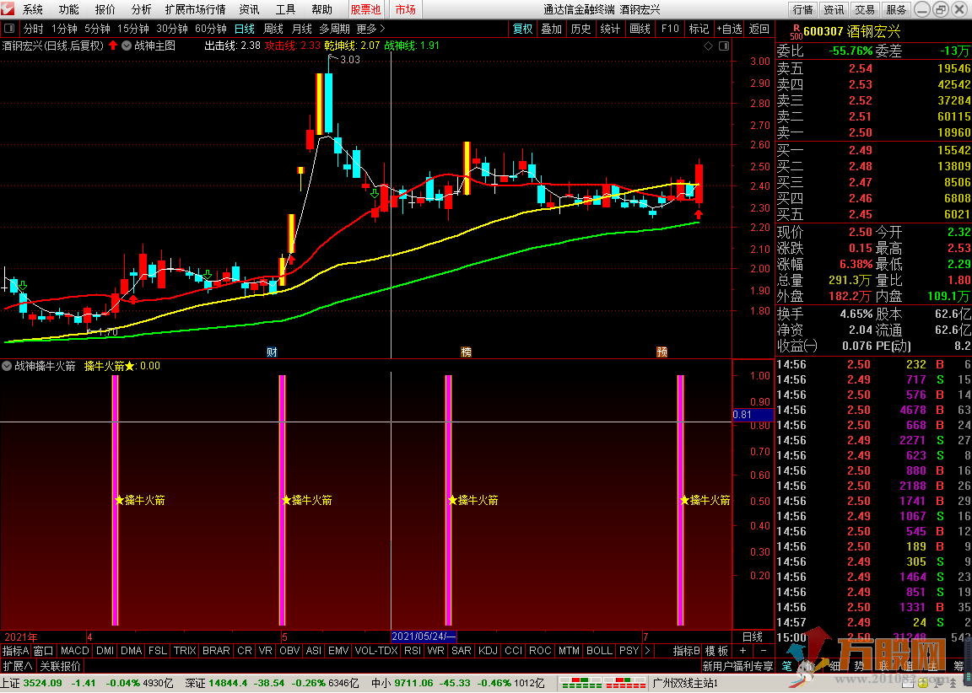Click the F10 company info button

point(670,30)
